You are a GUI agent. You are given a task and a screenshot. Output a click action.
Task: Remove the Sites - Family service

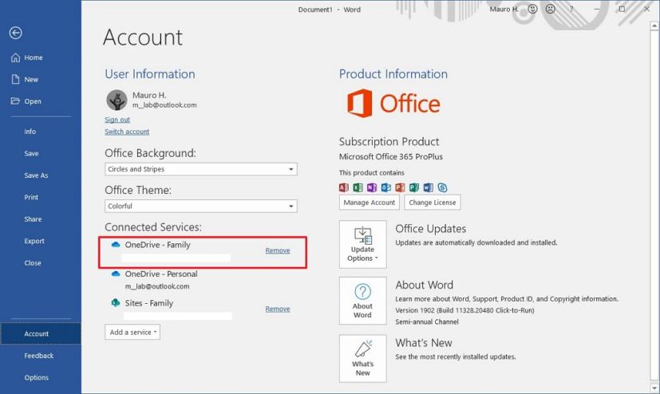click(278, 309)
